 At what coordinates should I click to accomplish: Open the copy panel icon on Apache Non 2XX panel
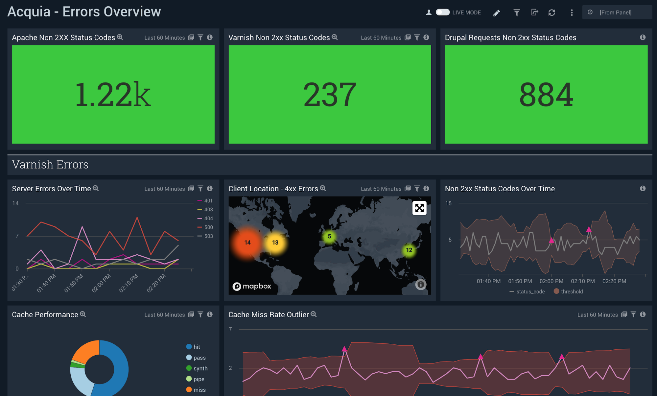click(191, 37)
